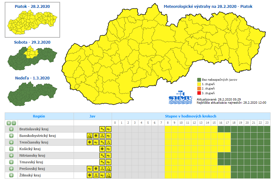Viewport: 274px width, 185px height.
Task: Click vehicle warning icon in Bratislavský kraj row
Action: (x=108, y=129)
